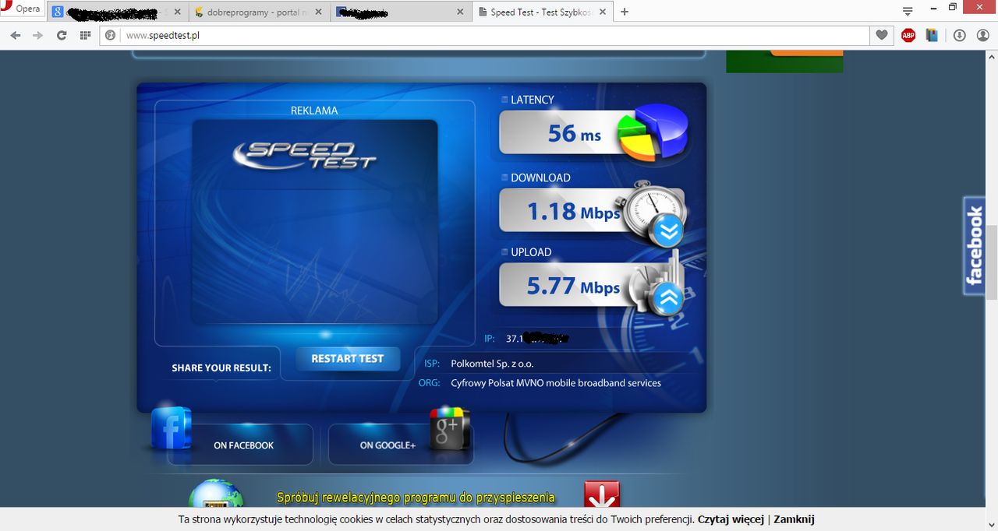The width and height of the screenshot is (998, 531).
Task: Click the site info globe icon
Action: (111, 35)
